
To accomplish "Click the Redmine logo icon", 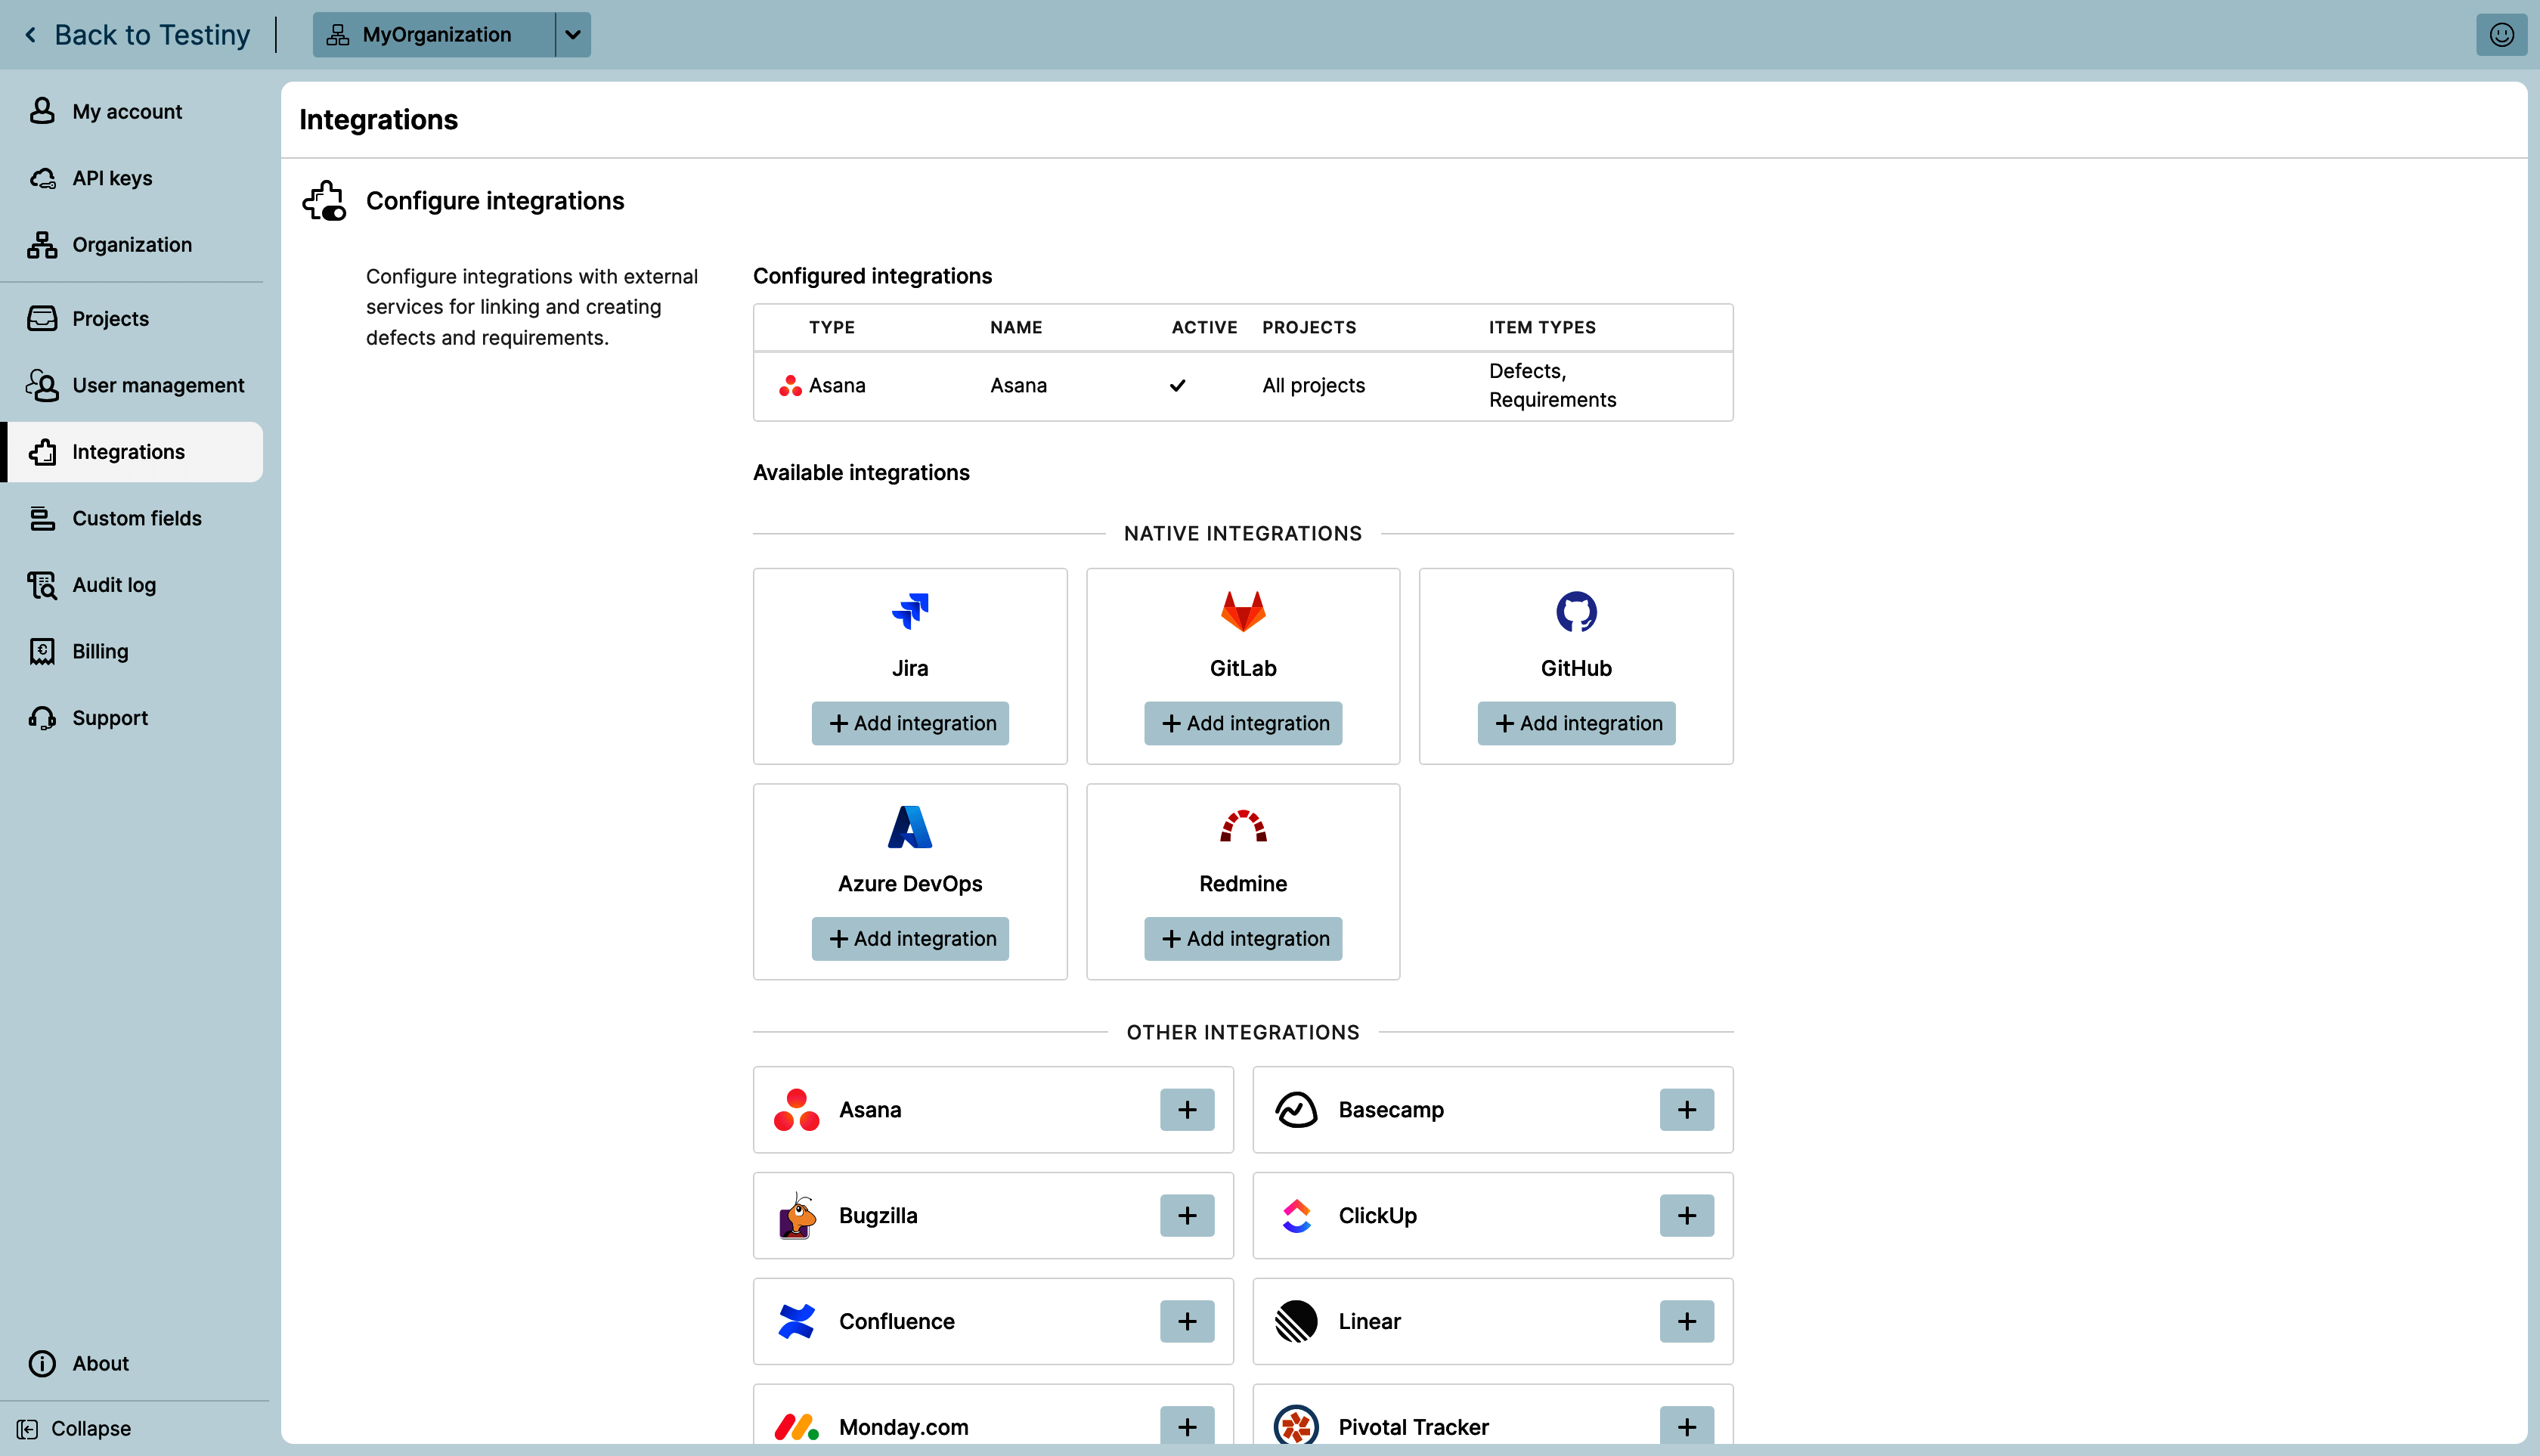I will [1243, 826].
